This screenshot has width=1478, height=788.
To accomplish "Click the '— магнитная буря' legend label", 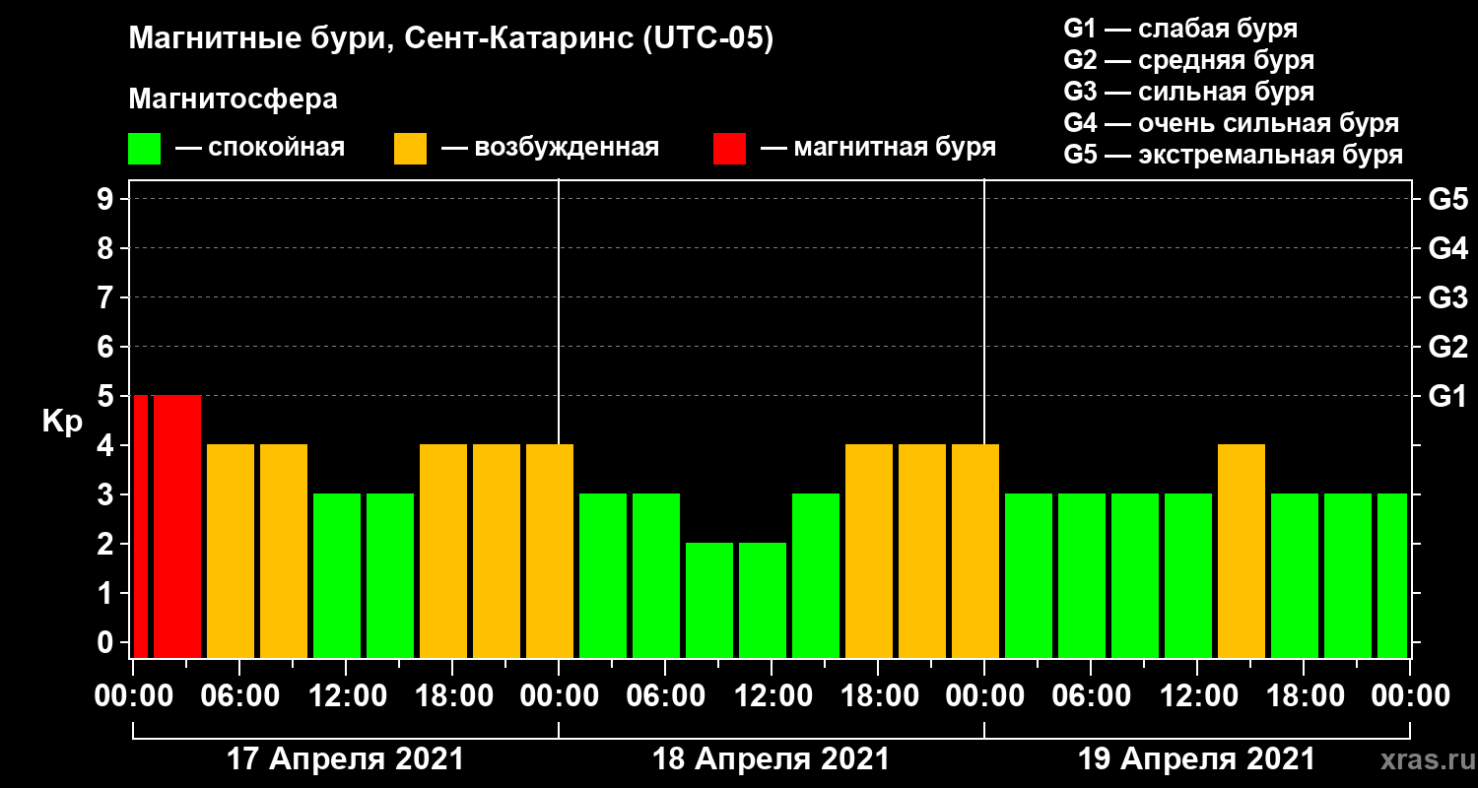I will point(878,148).
